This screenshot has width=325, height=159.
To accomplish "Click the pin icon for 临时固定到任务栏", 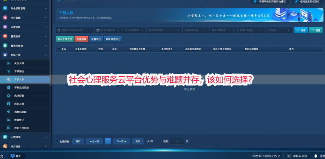I will point(297,2).
